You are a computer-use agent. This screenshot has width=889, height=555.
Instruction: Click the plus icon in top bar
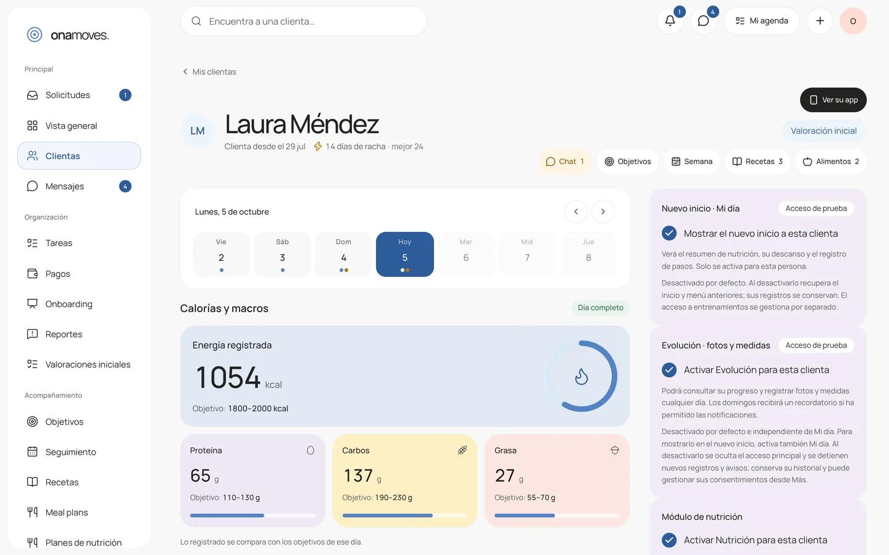click(820, 21)
